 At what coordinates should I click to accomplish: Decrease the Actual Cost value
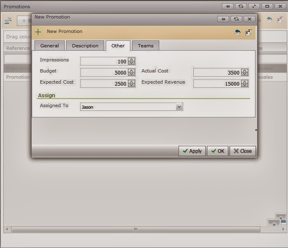click(244, 74)
